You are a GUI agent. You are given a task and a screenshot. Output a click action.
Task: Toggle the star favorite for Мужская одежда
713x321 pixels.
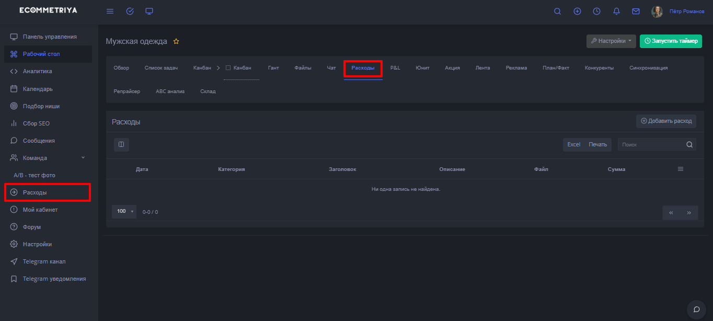(176, 41)
